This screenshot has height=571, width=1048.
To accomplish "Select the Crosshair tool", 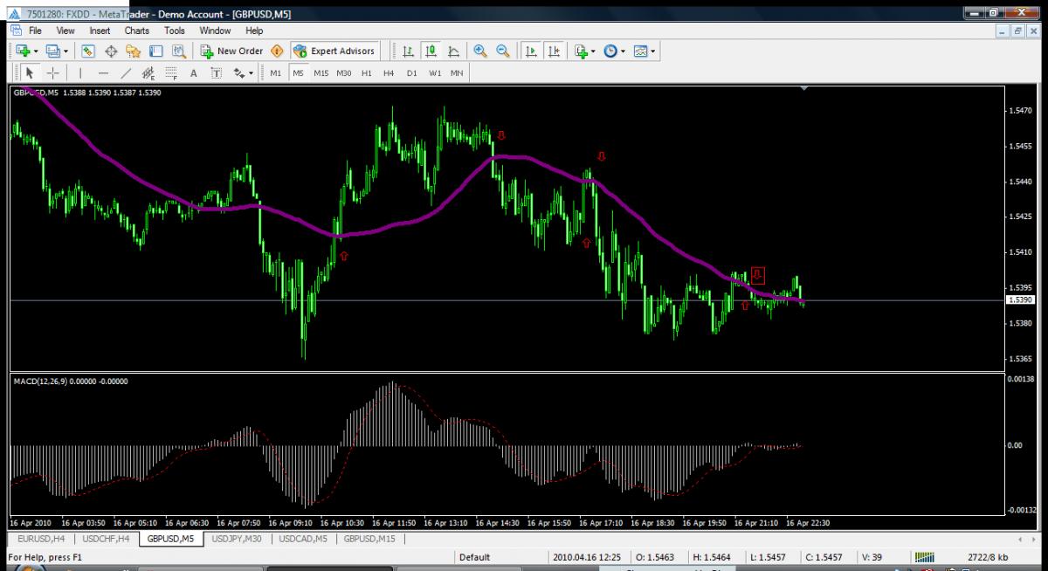I will click(x=52, y=73).
